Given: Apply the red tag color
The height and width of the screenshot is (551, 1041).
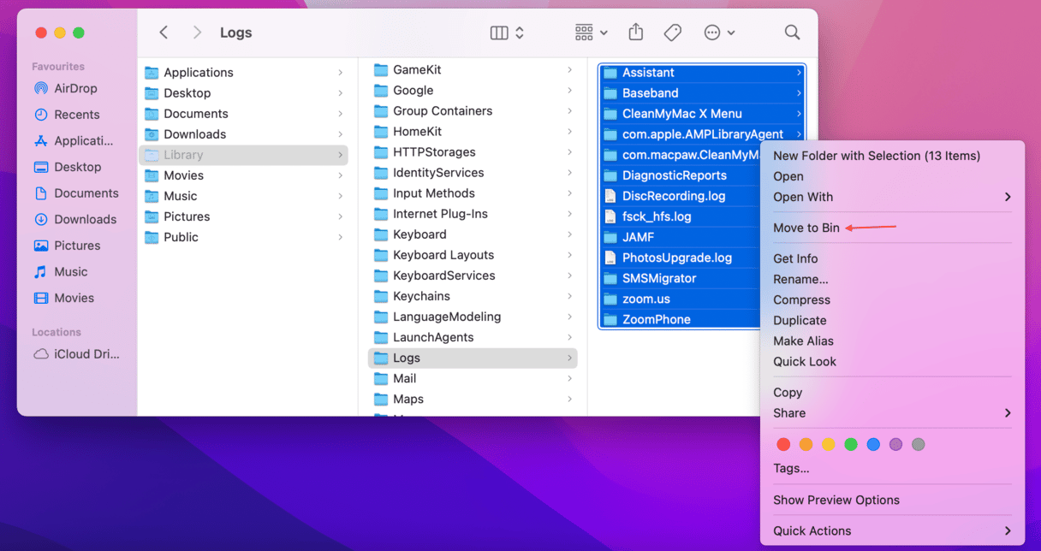Looking at the screenshot, I should coord(783,444).
